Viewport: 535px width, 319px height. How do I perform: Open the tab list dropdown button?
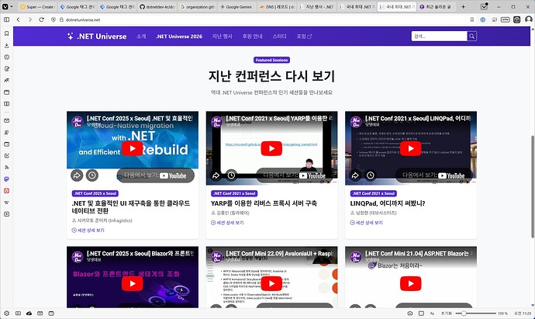click(484, 6)
